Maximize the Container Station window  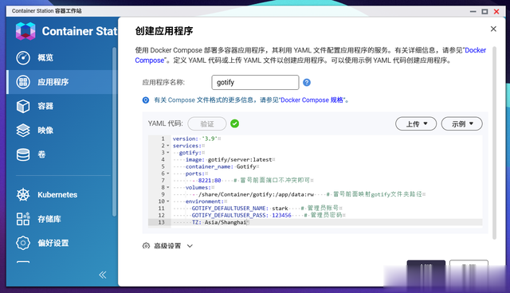[484, 11]
